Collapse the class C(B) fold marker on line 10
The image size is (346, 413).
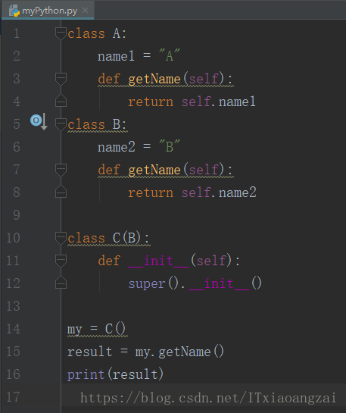[61, 238]
